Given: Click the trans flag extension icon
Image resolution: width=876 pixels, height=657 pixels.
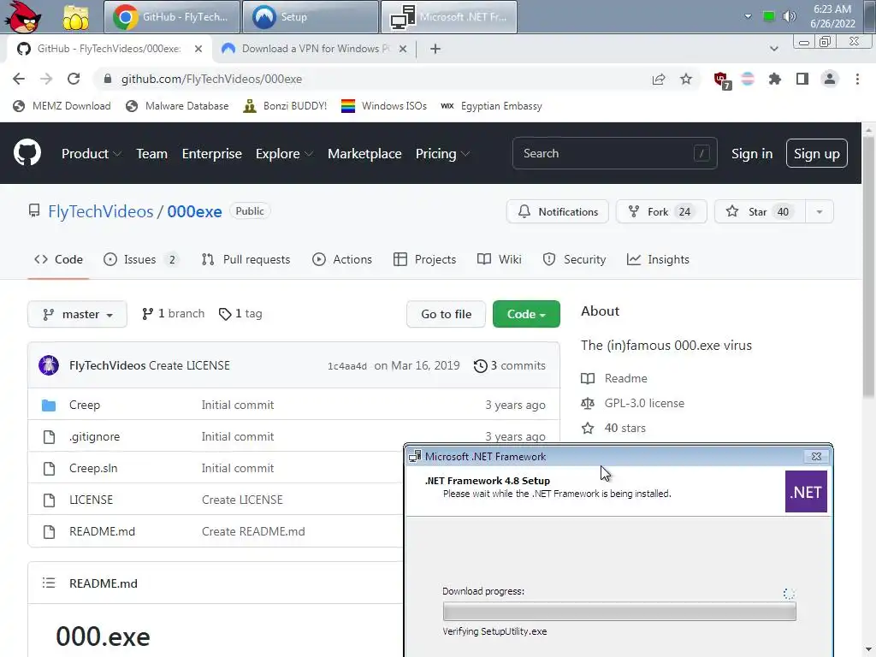Looking at the screenshot, I should 748,79.
